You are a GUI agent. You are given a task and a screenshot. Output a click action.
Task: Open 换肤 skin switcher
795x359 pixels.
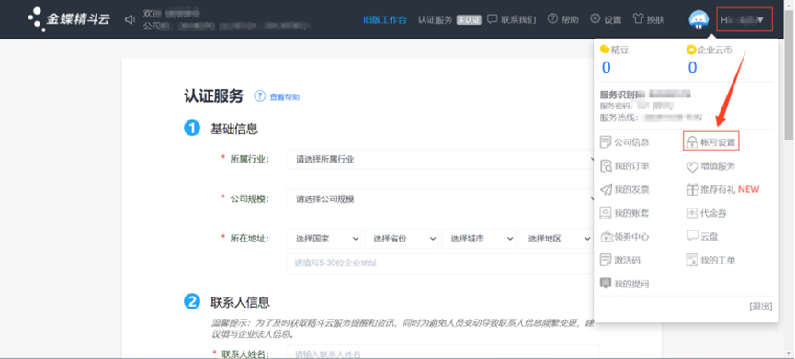[x=655, y=20]
